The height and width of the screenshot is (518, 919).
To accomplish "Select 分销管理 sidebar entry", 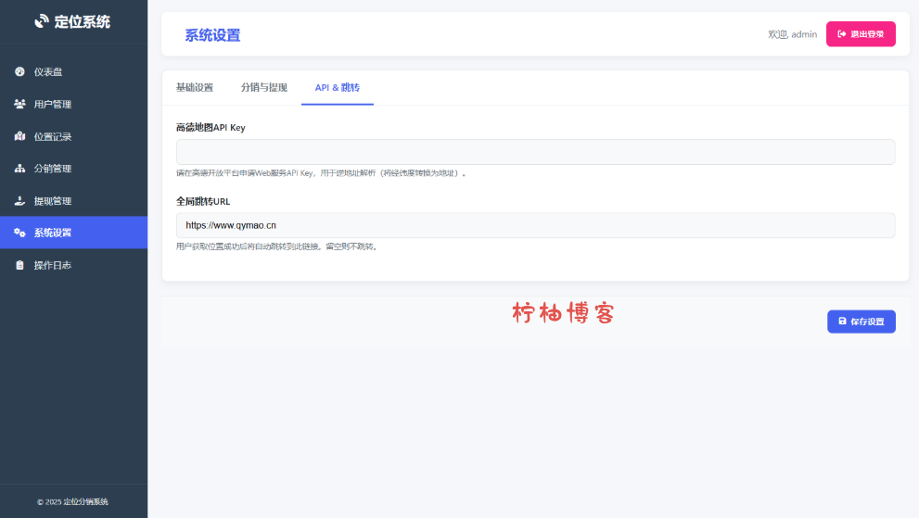I will (74, 168).
